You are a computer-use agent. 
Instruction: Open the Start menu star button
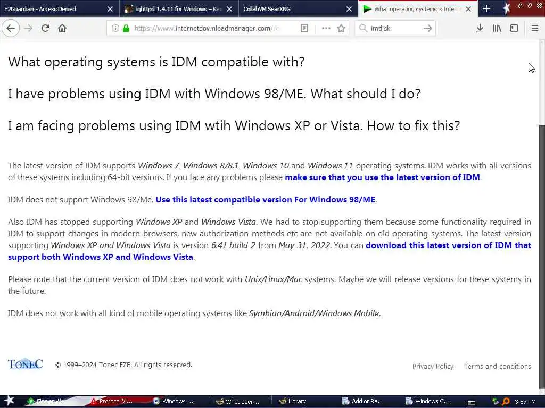coord(9,401)
